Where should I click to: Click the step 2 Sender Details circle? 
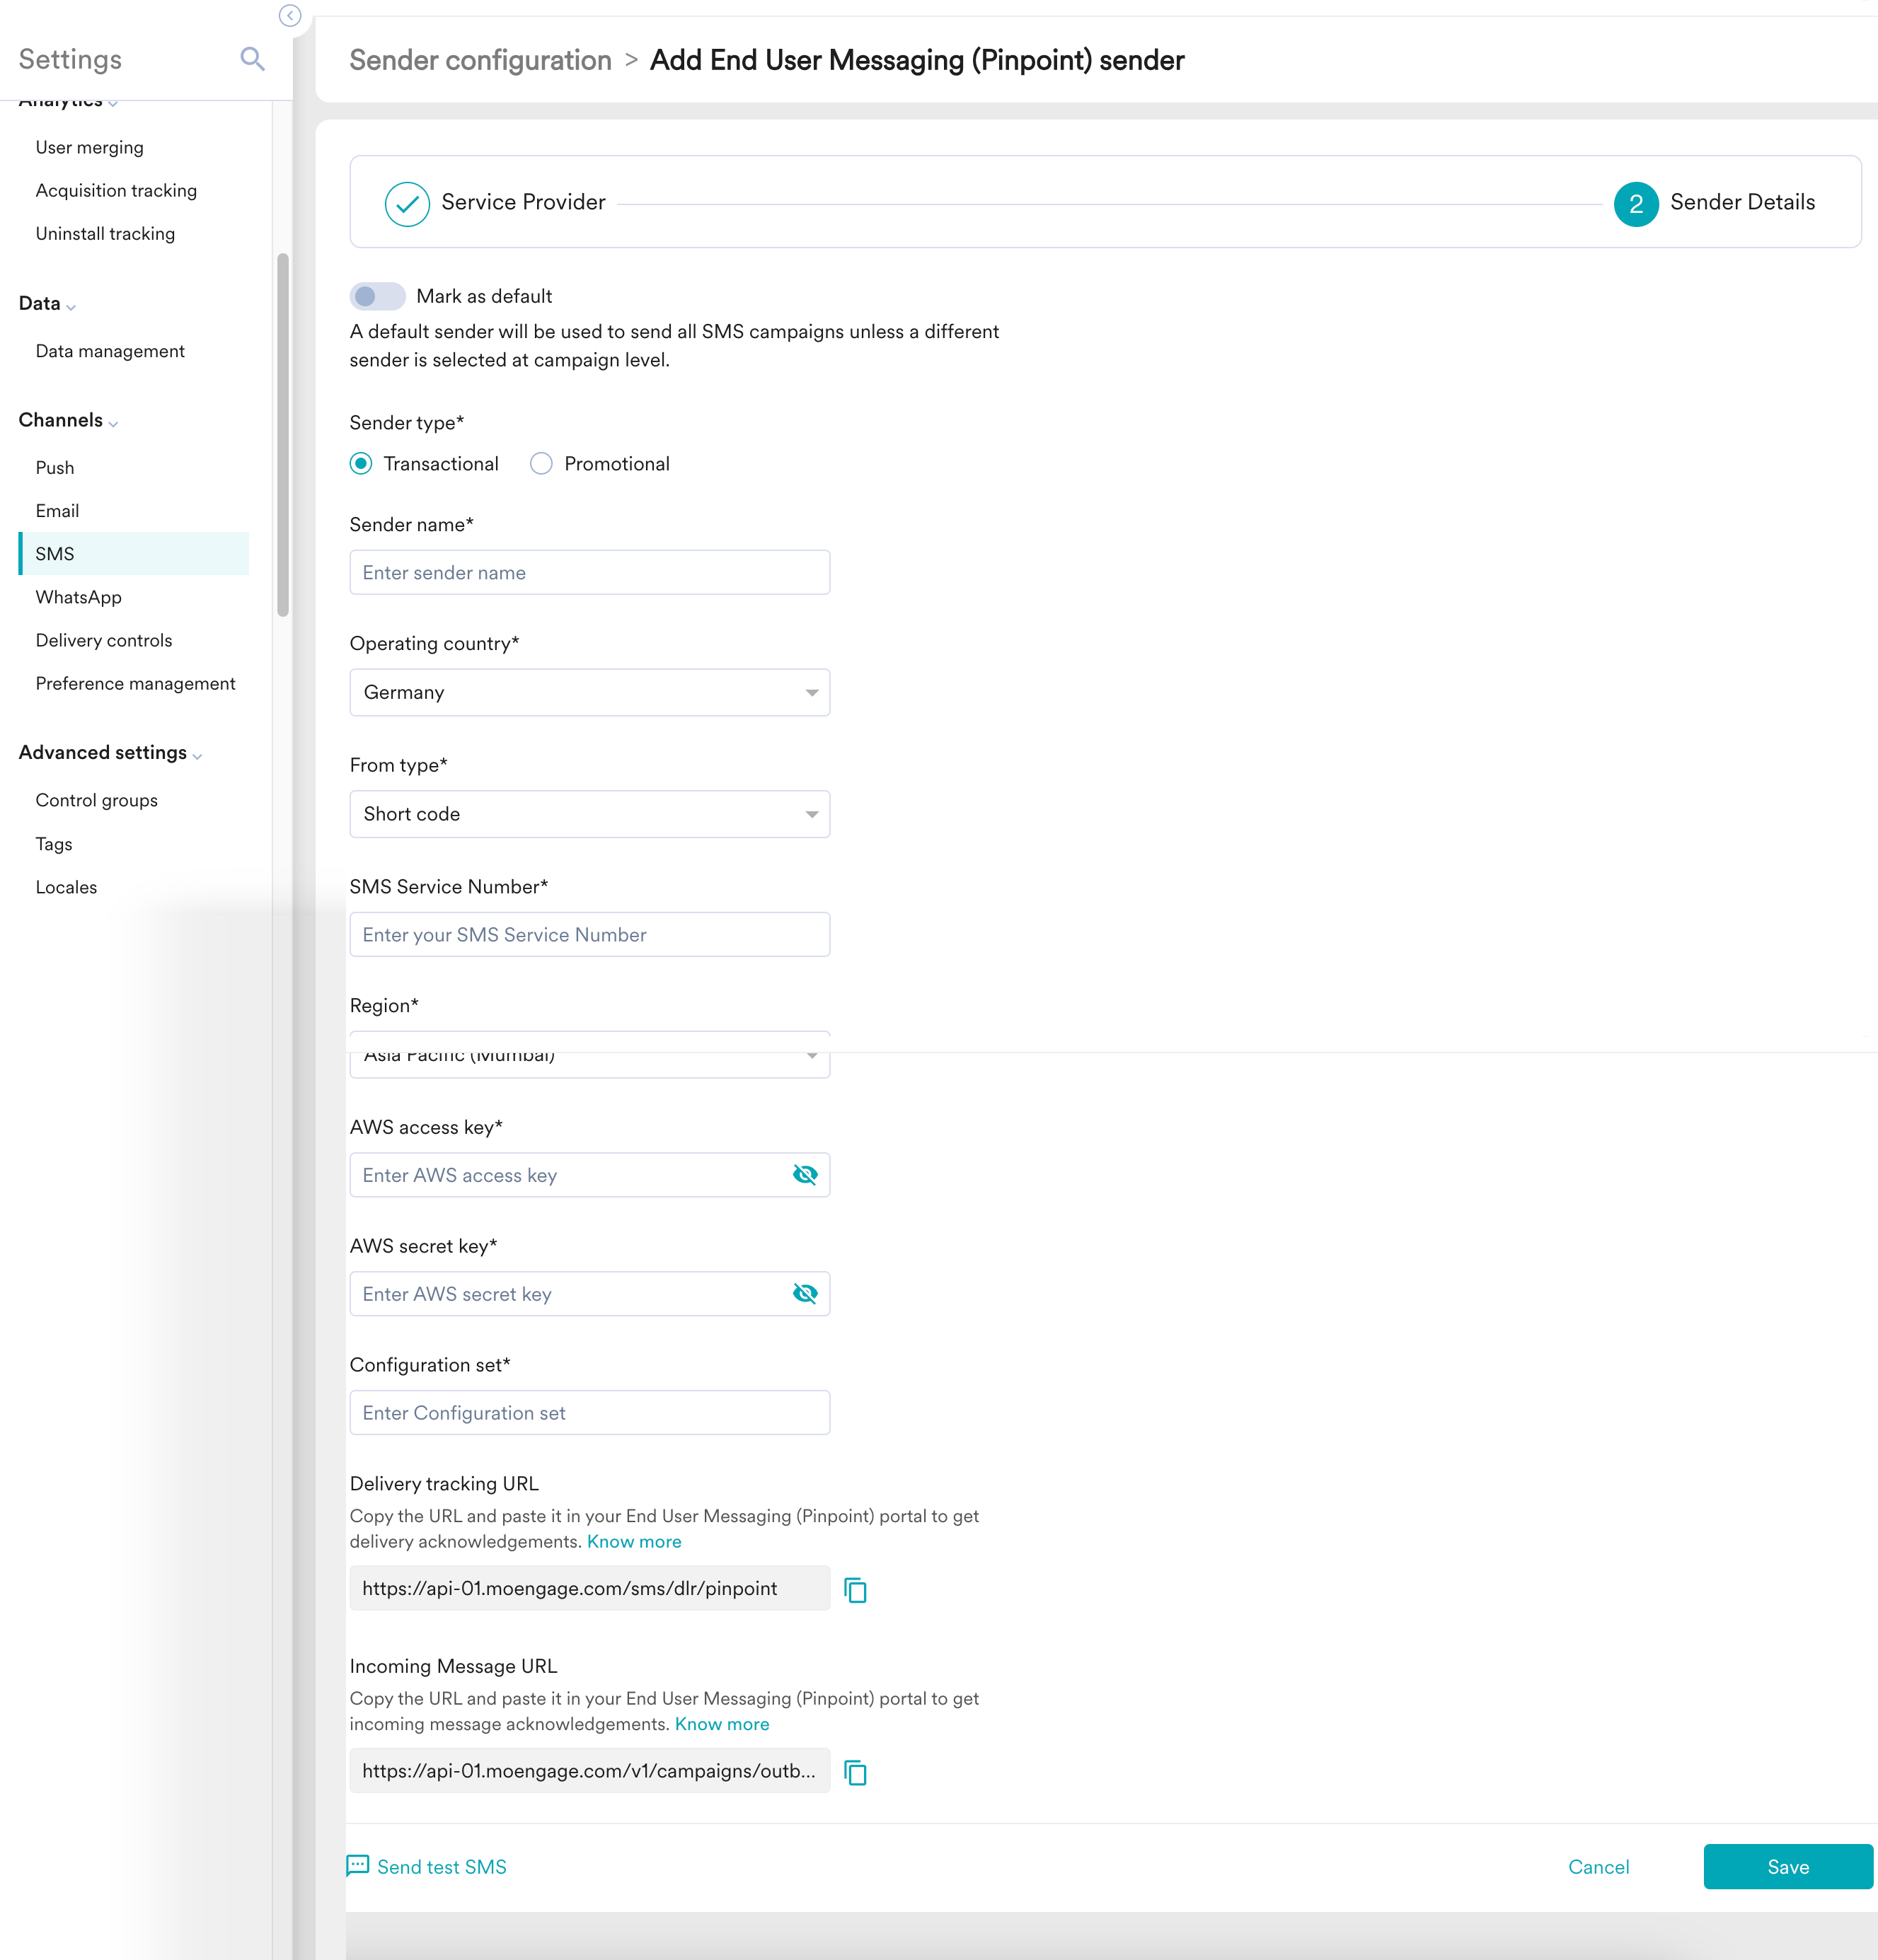pyautogui.click(x=1636, y=203)
